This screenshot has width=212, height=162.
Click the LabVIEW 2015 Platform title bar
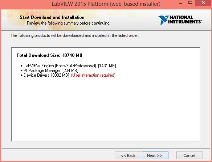106,4
